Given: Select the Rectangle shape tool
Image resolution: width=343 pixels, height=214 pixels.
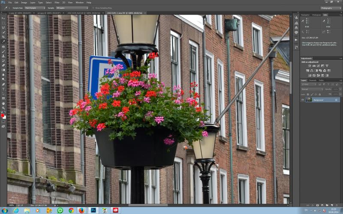Looking at the screenshot, I should coord(3,98).
